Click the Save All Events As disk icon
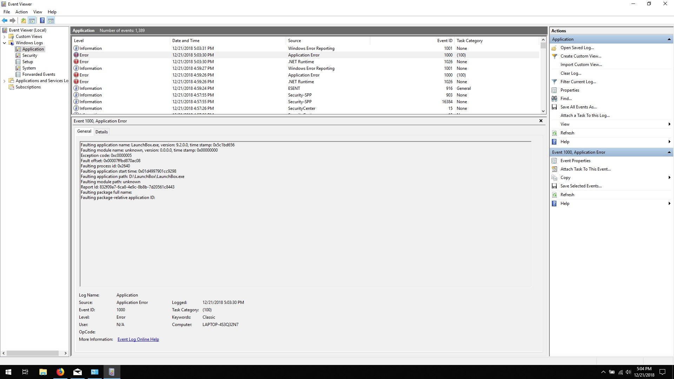The image size is (674, 379). [554, 107]
